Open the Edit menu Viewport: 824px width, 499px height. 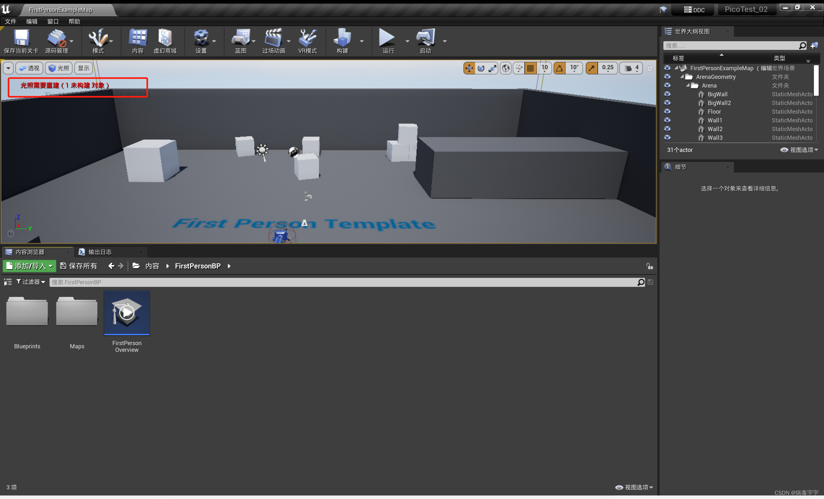pos(32,21)
